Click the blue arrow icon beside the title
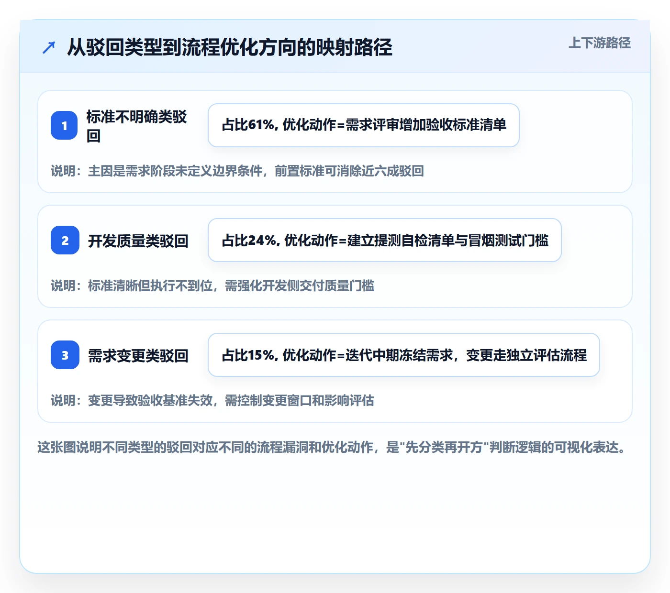 [49, 47]
